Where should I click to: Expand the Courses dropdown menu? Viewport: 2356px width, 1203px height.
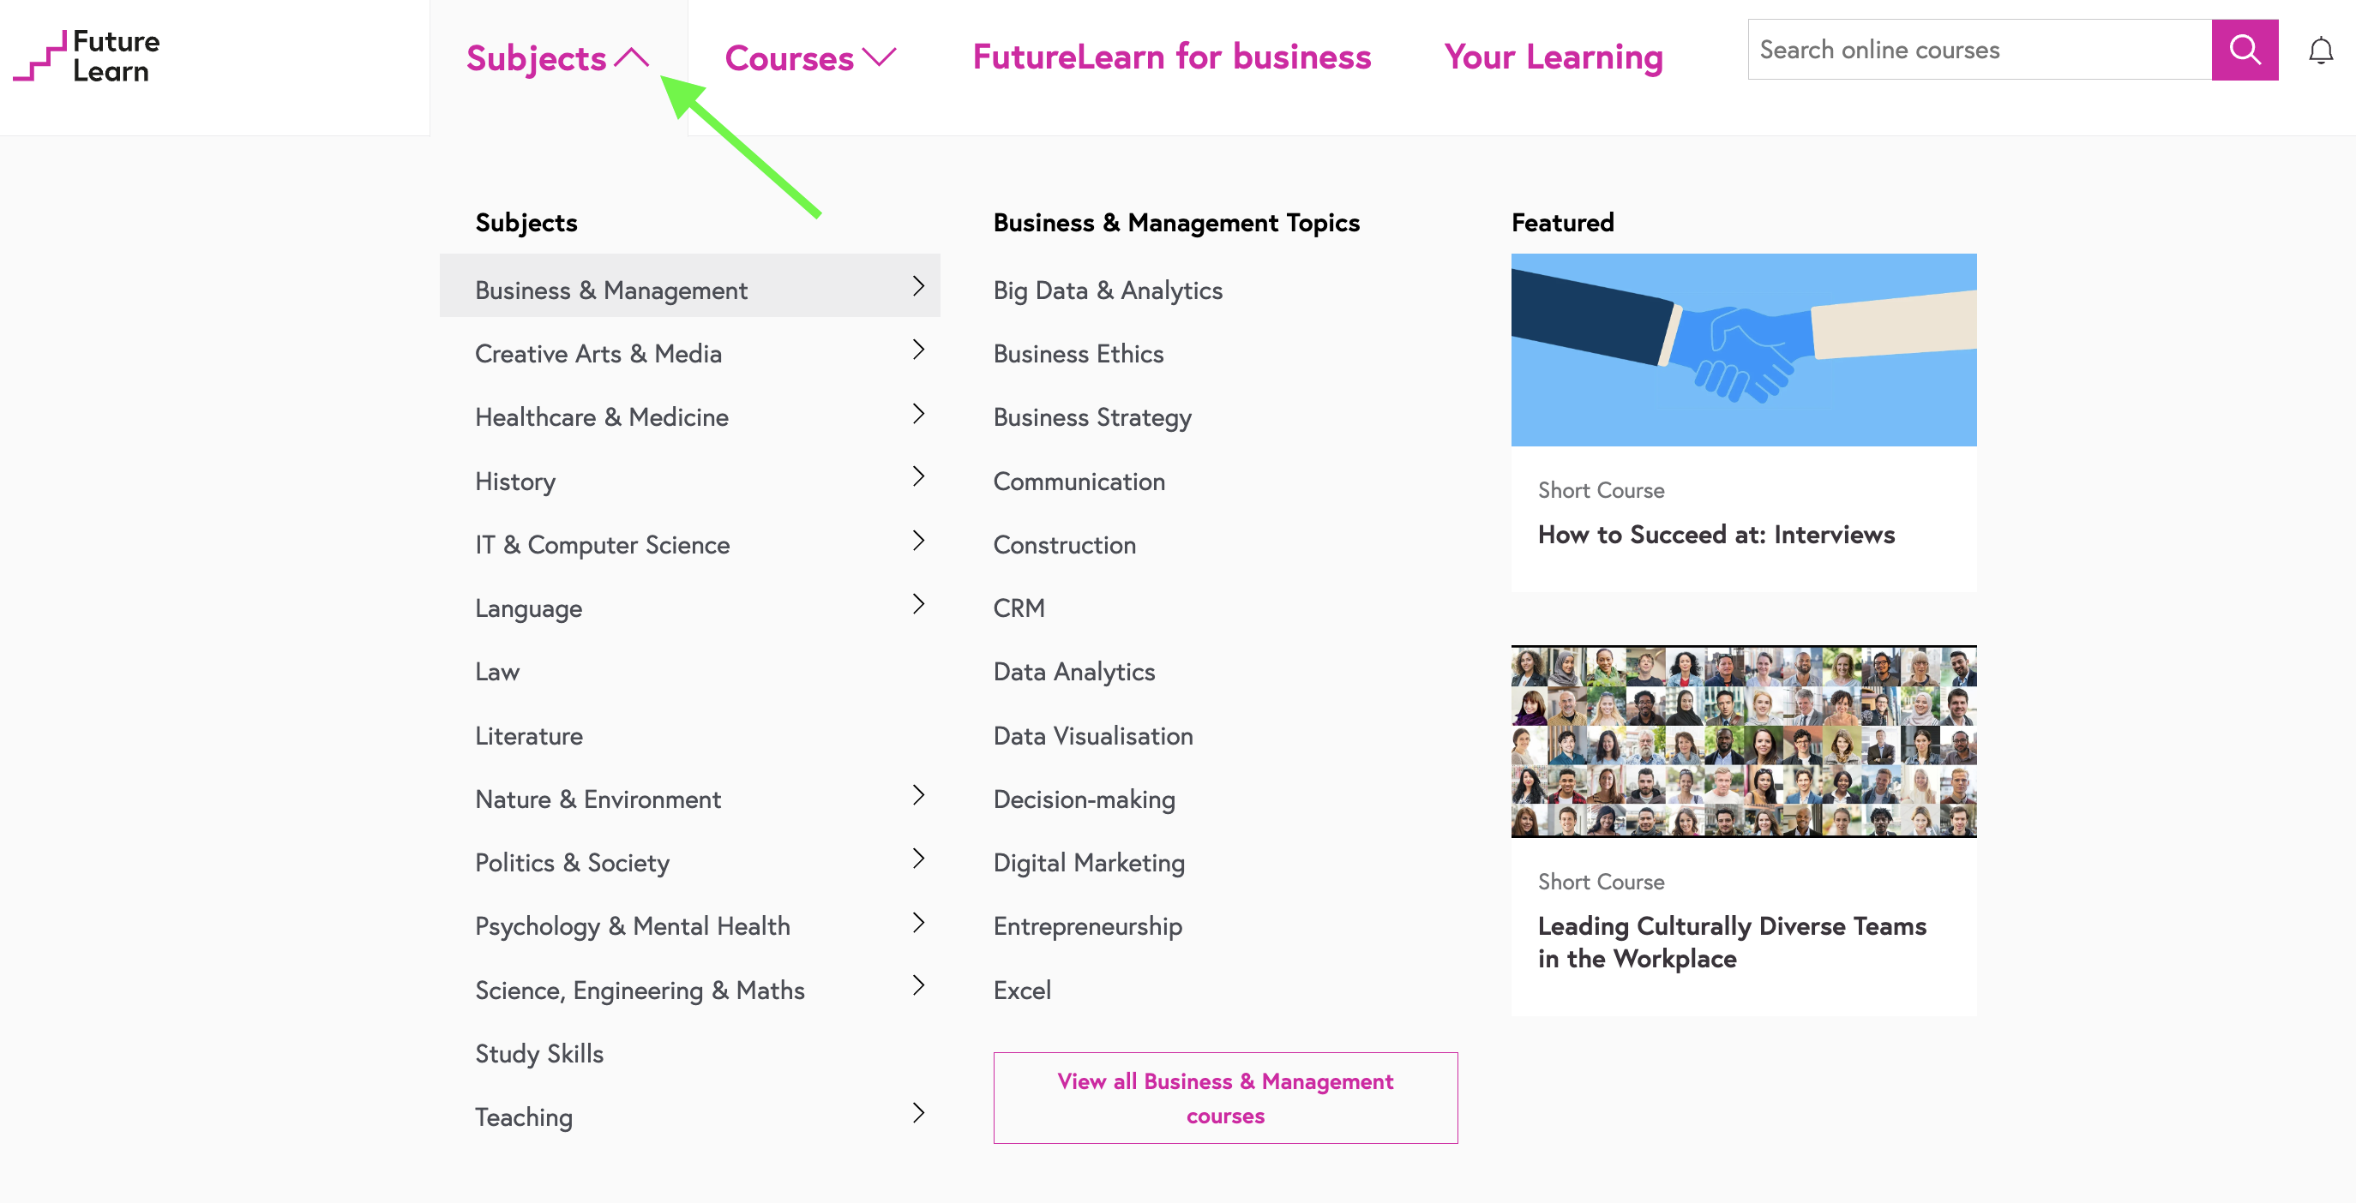click(x=808, y=55)
